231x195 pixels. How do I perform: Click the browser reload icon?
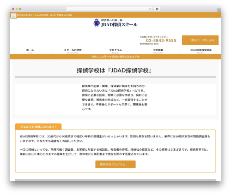click(x=150, y=9)
